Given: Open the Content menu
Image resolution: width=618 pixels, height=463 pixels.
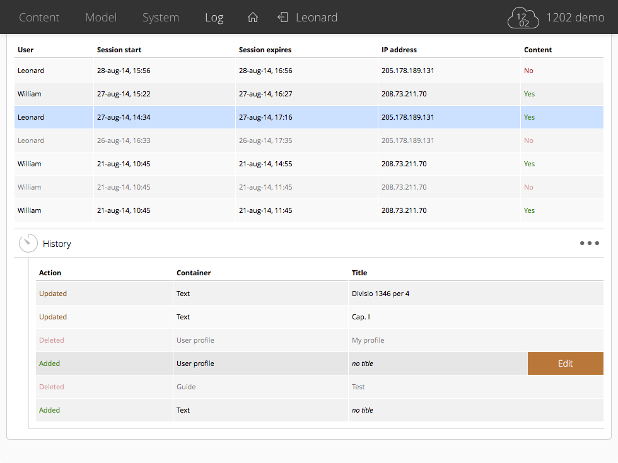Looking at the screenshot, I should 39,18.
